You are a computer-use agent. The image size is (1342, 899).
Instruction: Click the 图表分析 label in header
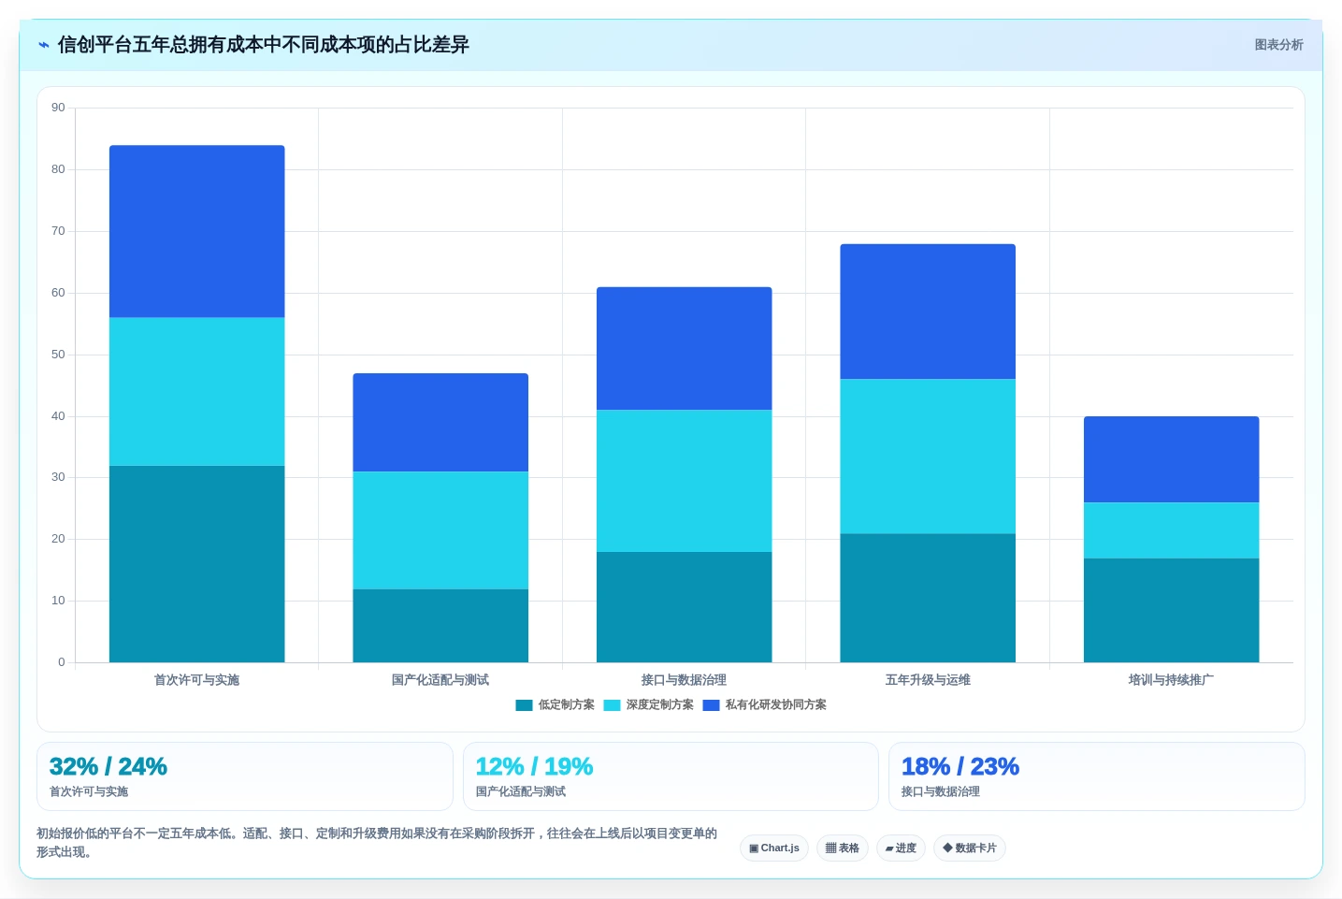[1278, 45]
